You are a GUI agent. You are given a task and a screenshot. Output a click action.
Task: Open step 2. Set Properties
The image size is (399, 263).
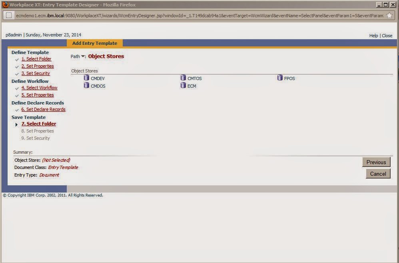tap(37, 66)
